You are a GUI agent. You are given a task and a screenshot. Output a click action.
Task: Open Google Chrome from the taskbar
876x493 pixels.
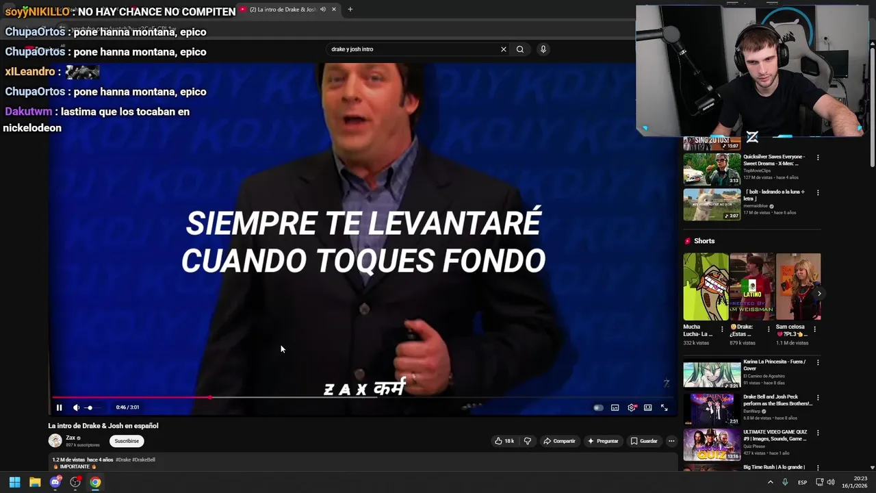tap(95, 482)
